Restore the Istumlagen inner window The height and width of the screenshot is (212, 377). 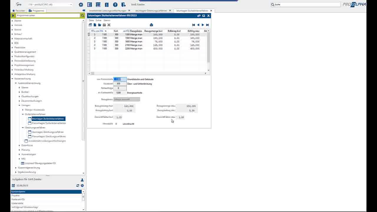(x=199, y=16)
